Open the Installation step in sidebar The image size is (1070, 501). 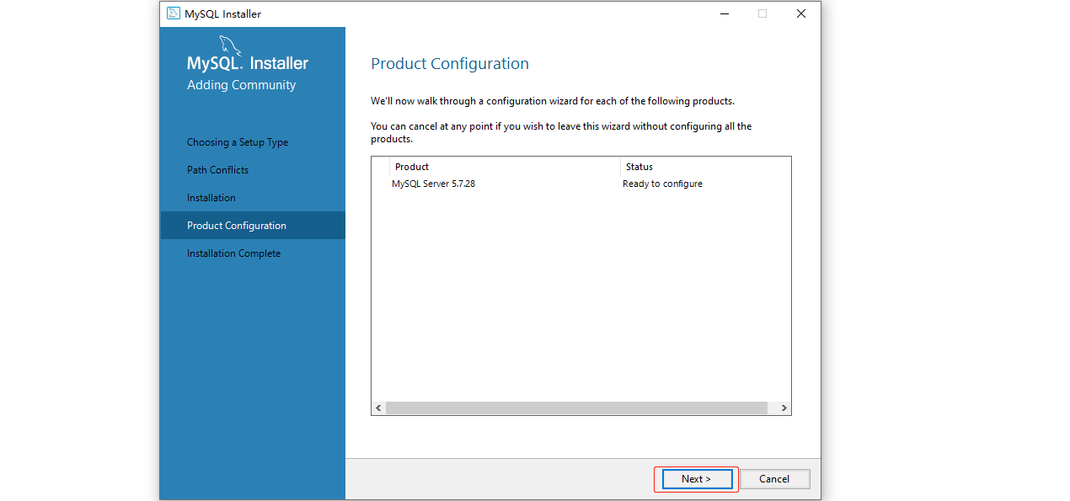coord(211,198)
